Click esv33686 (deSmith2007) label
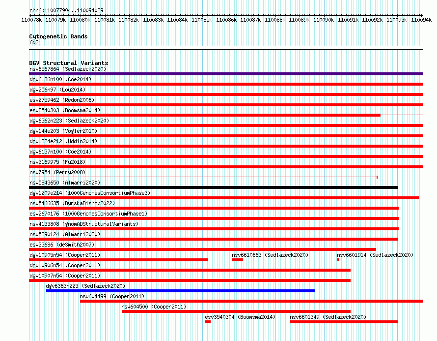The image size is (437, 341). [x=62, y=245]
